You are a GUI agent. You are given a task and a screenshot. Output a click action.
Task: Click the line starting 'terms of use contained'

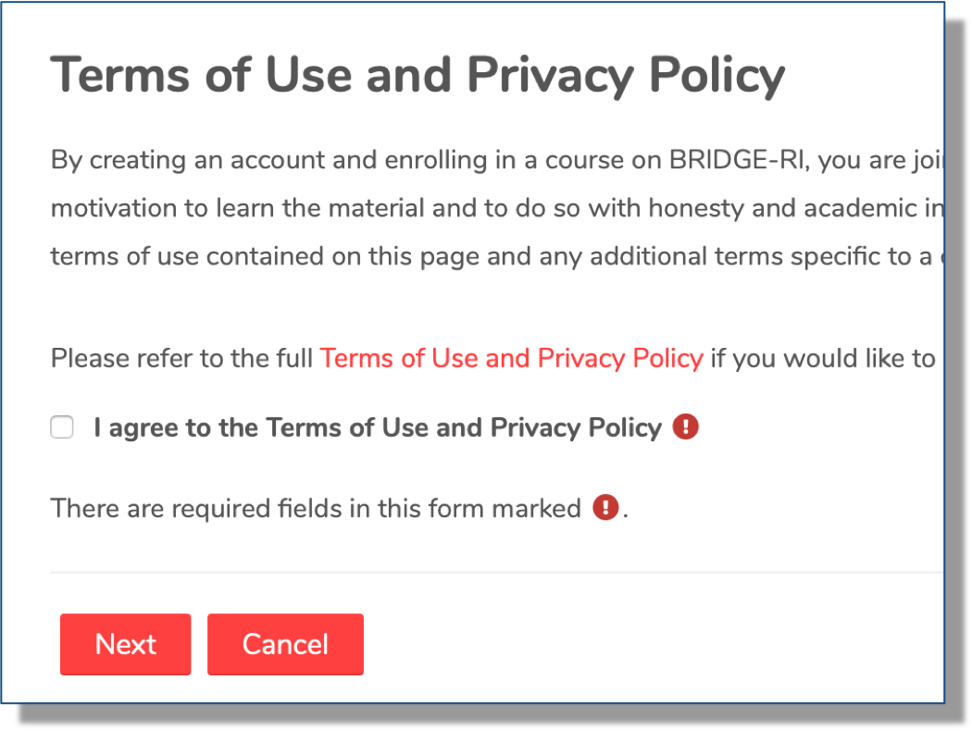(497, 256)
